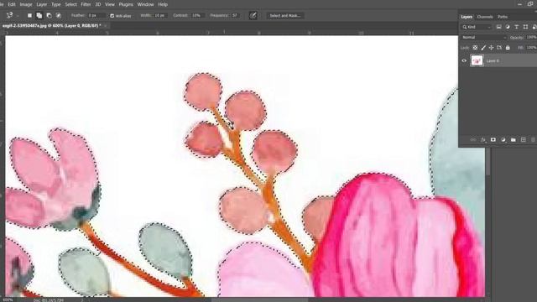Select the open document tab title
The image size is (537, 302).
pos(51,26)
